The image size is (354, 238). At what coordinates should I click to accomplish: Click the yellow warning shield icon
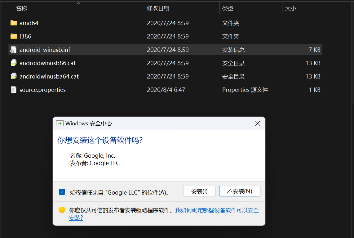[62, 210]
